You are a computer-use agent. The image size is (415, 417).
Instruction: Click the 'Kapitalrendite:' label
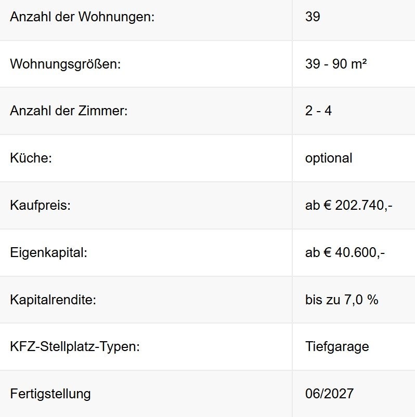coord(53,300)
